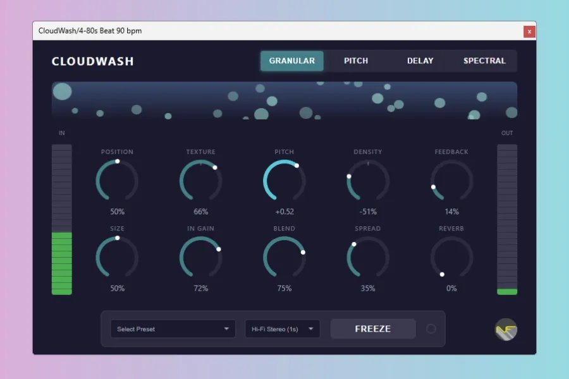The image size is (569, 379).
Task: Open the Select Preset dropdown
Action: click(x=173, y=328)
